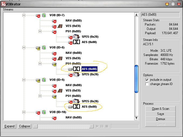Toggle the red X icon of PS1 (0xBD) in VOB ID=7
The width and height of the screenshot is (183, 137).
click(x=54, y=32)
